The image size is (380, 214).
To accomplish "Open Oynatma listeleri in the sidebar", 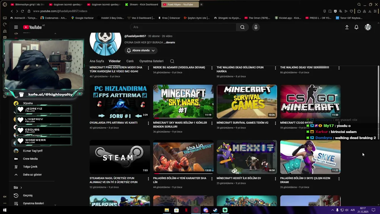I will [33, 203].
